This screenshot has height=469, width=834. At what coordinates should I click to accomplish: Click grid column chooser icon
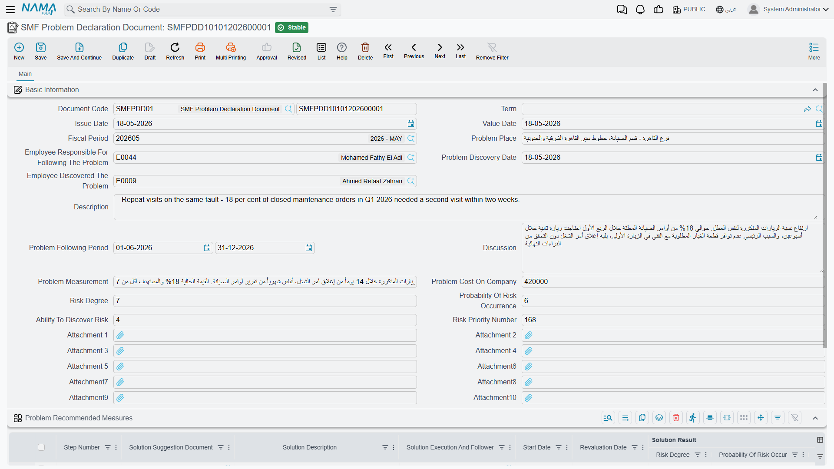tap(820, 440)
